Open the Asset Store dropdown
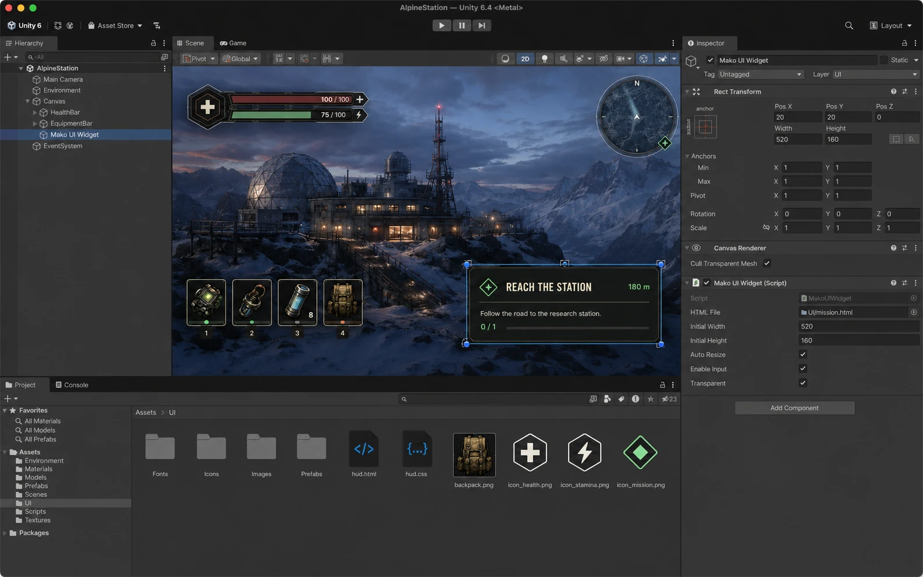The width and height of the screenshot is (923, 577). (115, 26)
